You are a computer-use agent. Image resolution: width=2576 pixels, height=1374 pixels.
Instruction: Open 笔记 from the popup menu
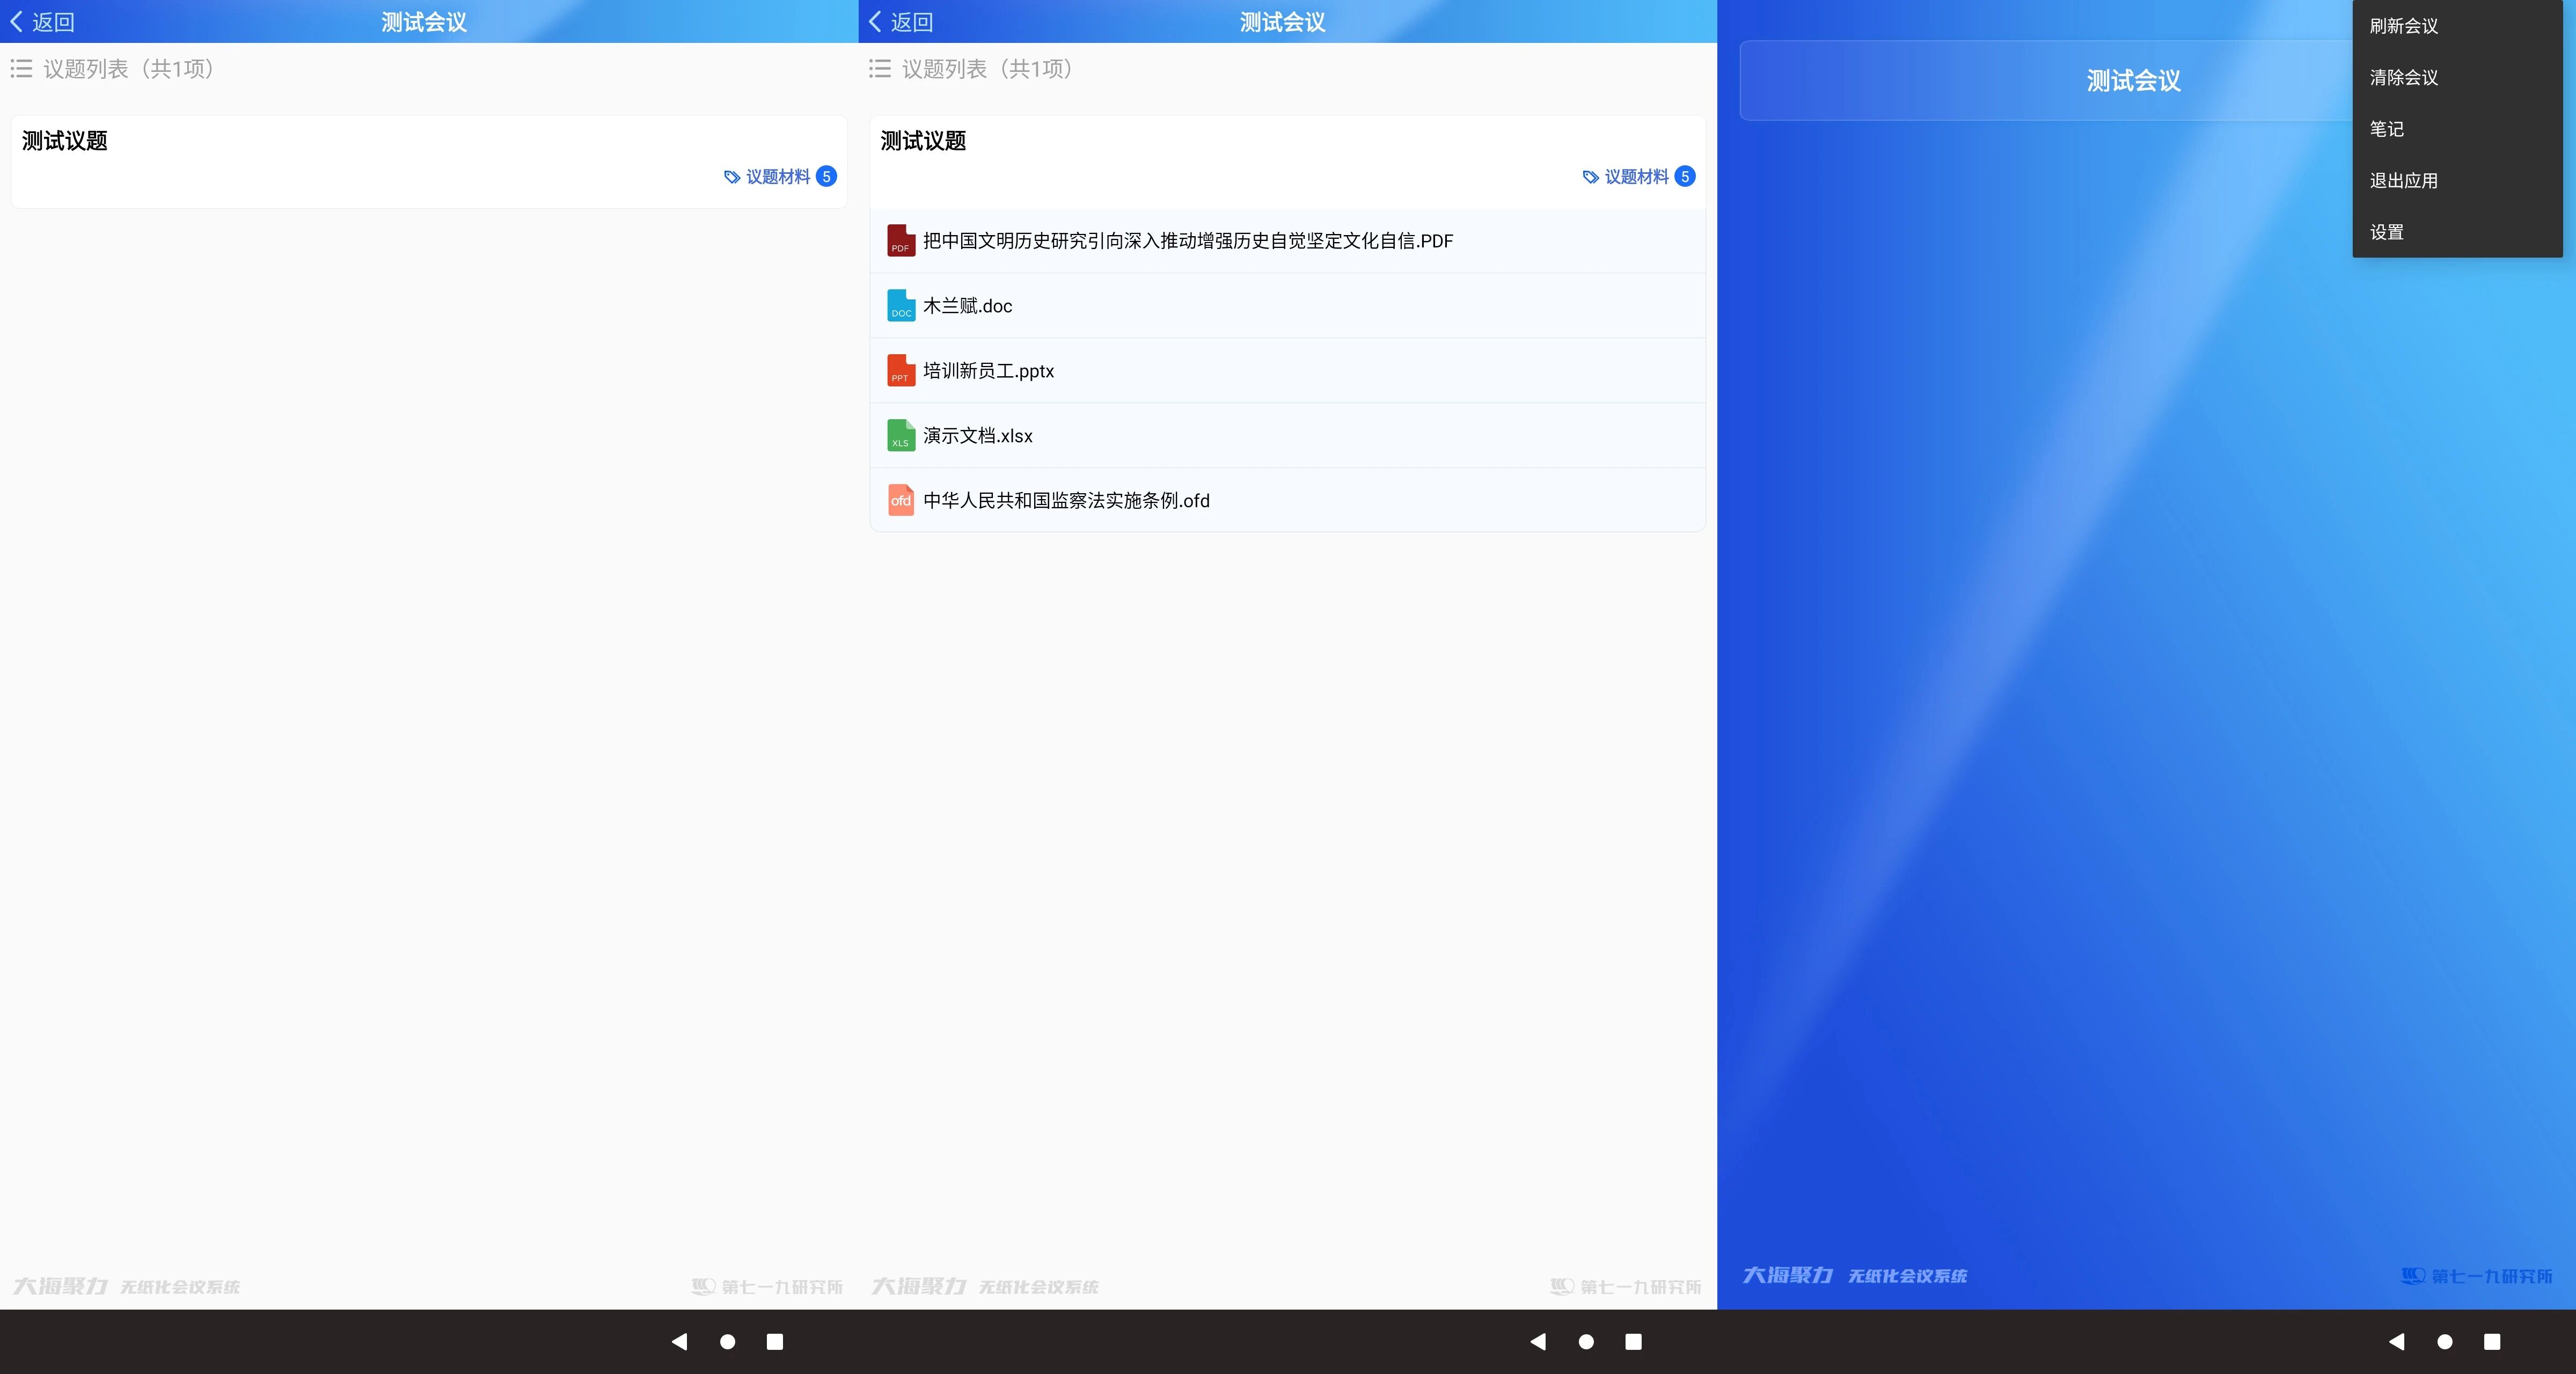point(2387,129)
